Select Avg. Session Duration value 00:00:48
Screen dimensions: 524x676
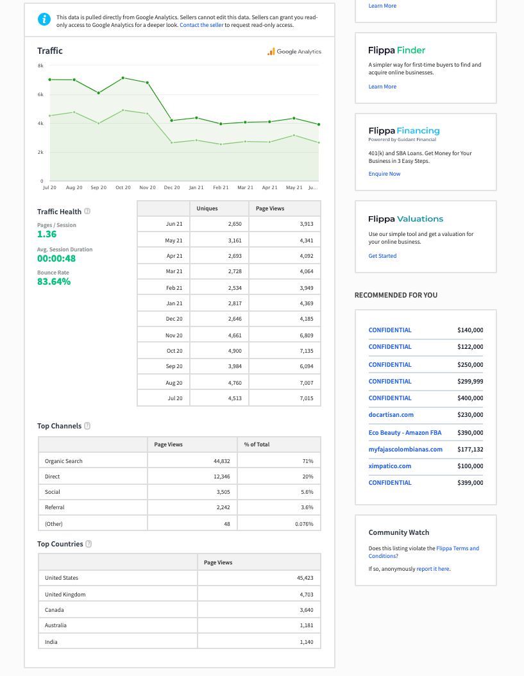(56, 258)
